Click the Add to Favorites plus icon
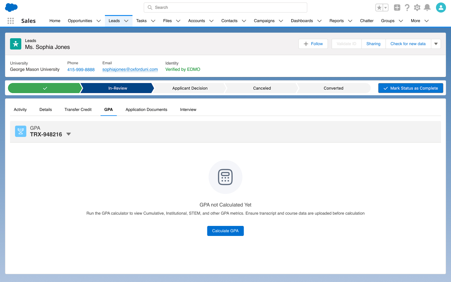This screenshot has height=282, width=451. [397, 7]
